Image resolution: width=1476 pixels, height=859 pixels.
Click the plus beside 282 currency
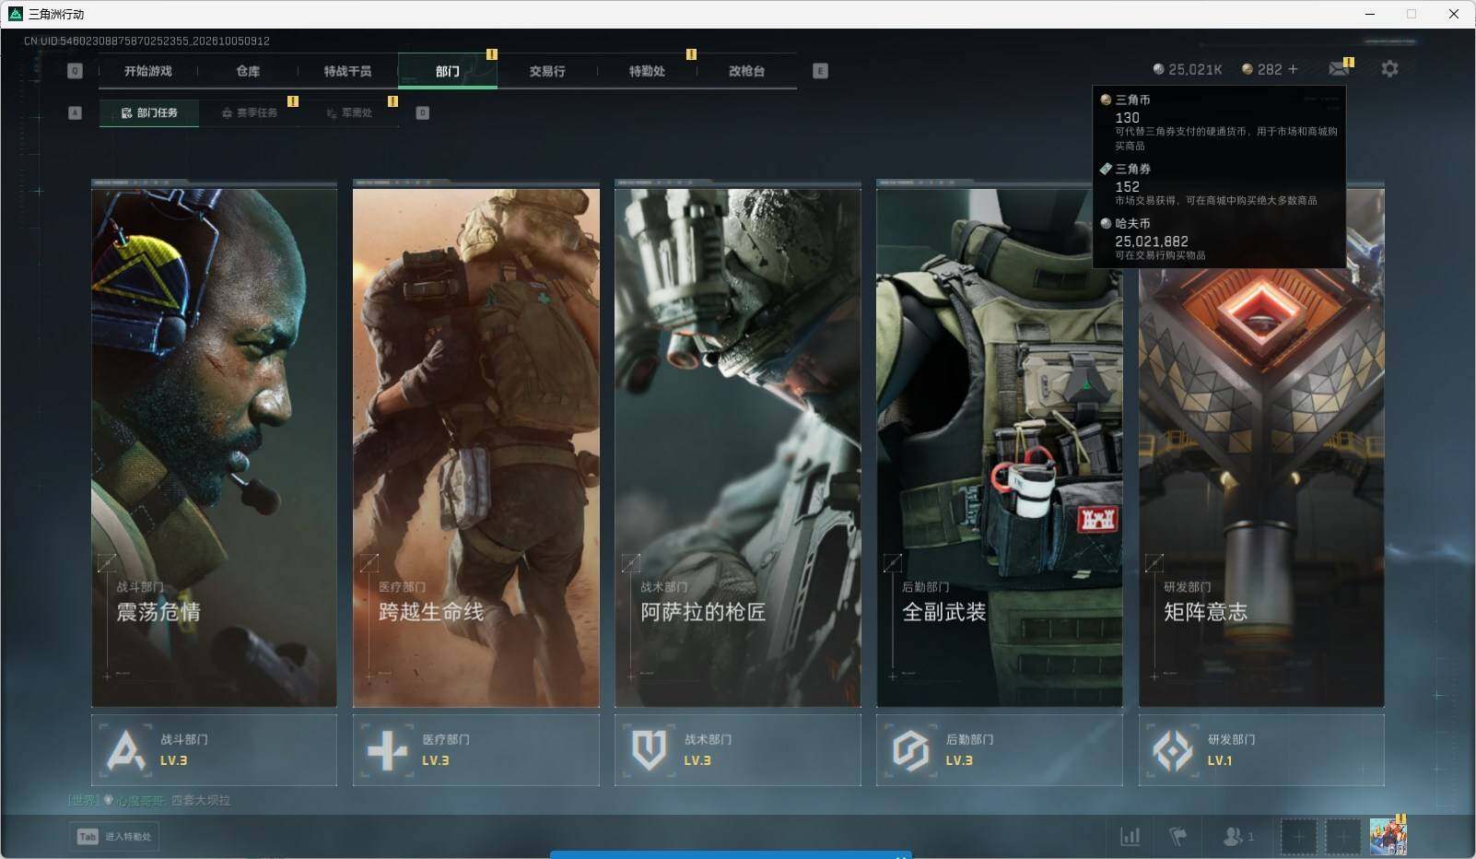[x=1293, y=69]
